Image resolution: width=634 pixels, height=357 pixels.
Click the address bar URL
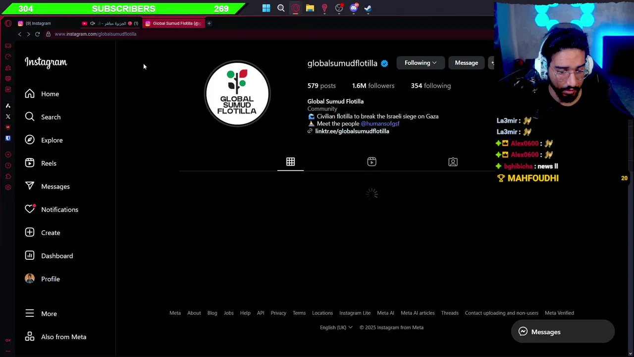pos(96,34)
